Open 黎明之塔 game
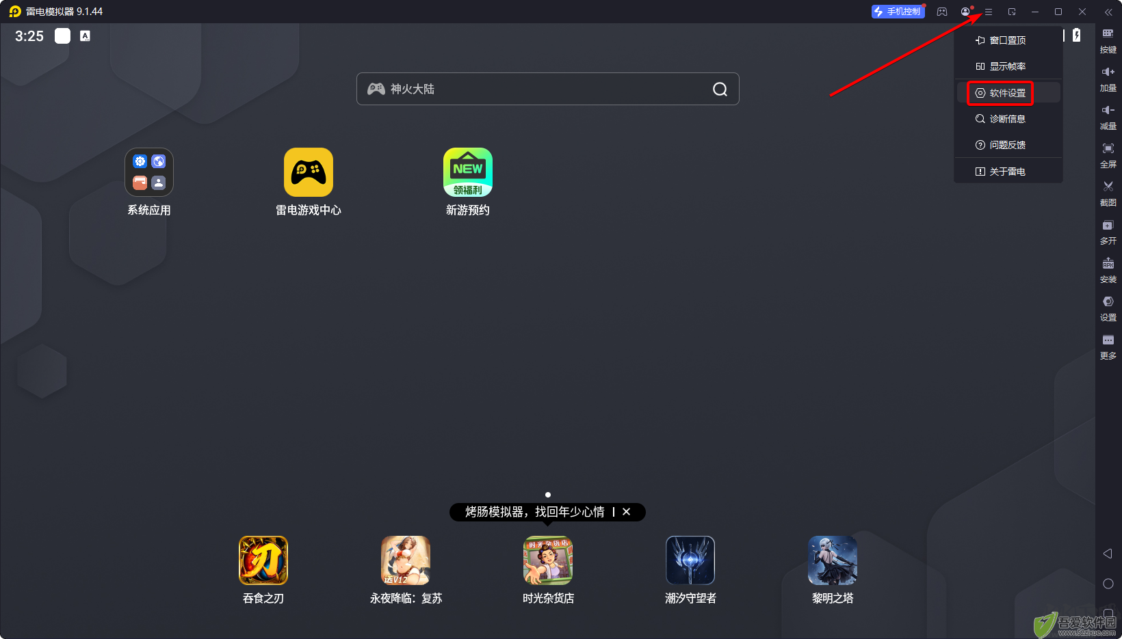Image resolution: width=1122 pixels, height=639 pixels. pyautogui.click(x=833, y=570)
